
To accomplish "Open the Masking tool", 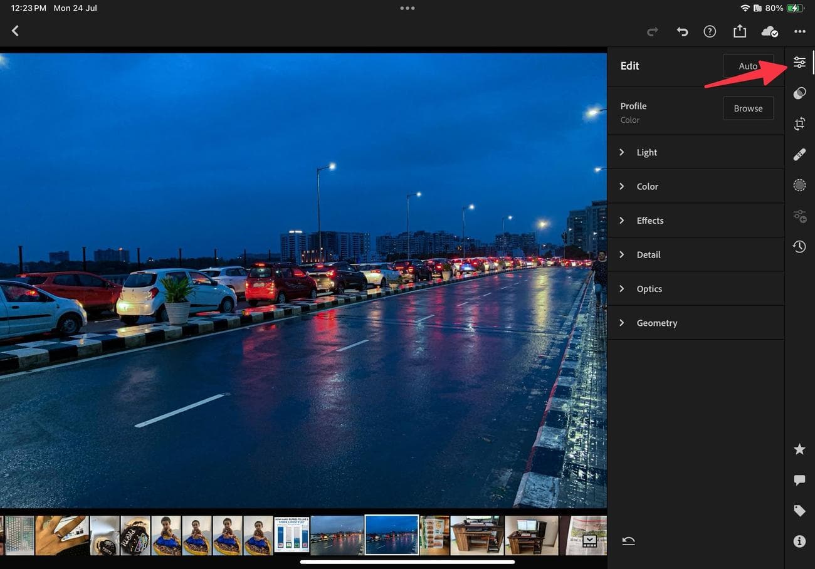I will (799, 185).
